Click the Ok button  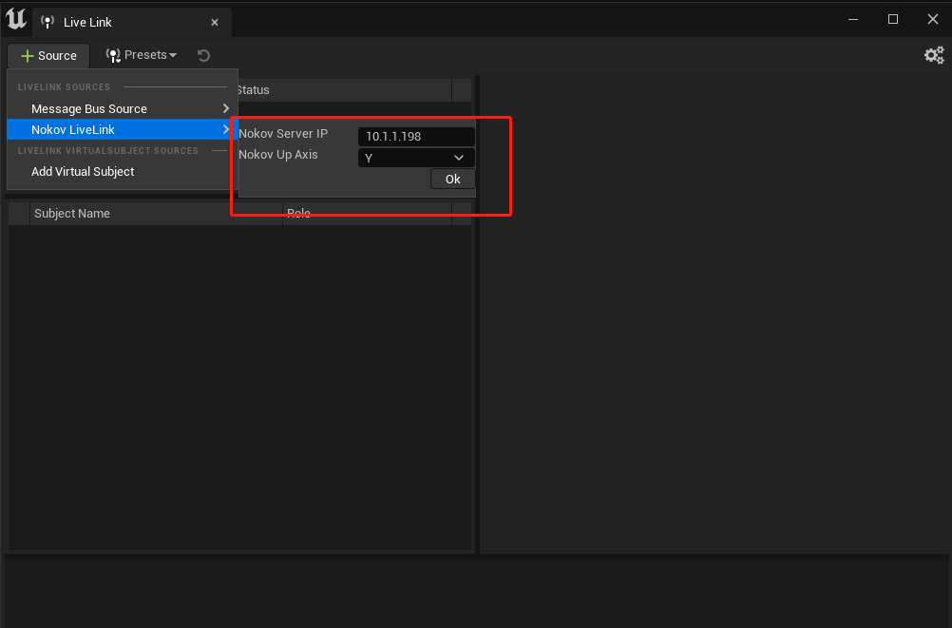coord(453,180)
